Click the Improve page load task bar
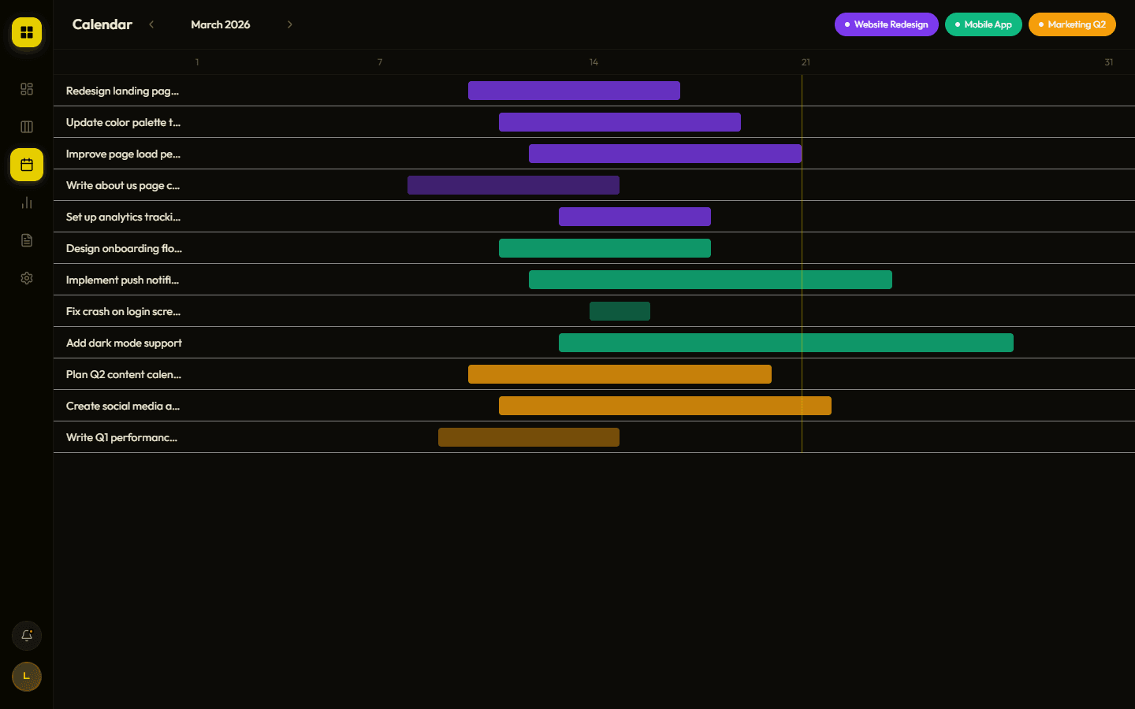 pyautogui.click(x=665, y=154)
